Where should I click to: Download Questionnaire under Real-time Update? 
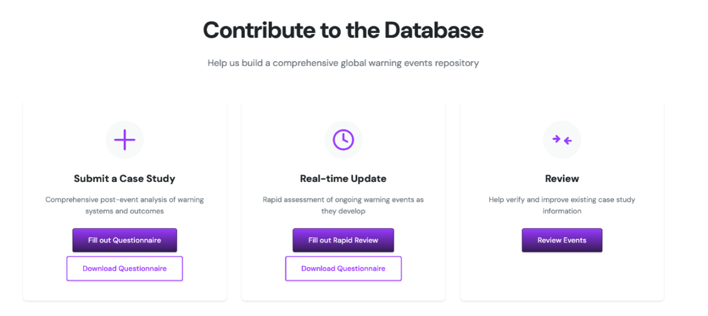pos(343,268)
